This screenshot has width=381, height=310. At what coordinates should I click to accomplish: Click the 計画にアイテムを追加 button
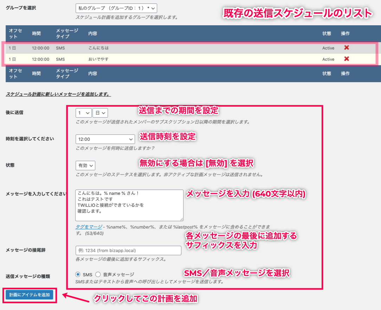(x=30, y=295)
